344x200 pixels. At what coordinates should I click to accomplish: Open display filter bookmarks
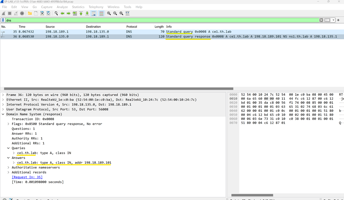point(3,20)
